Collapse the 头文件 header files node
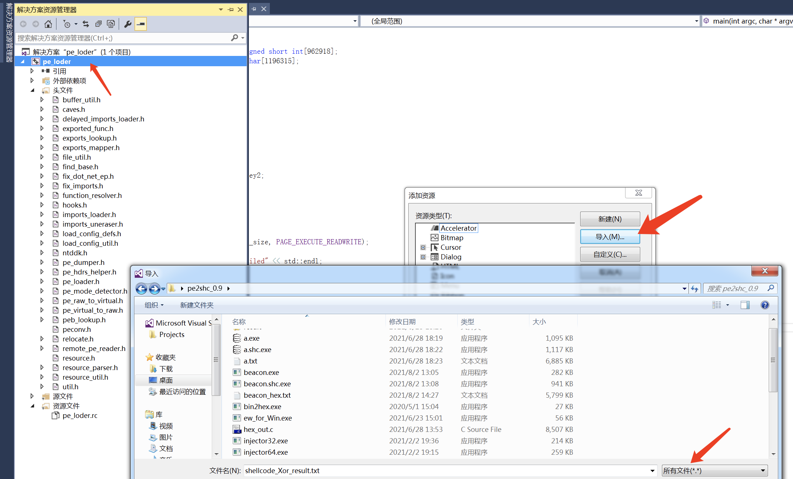Screen dimensions: 793x479 32,90
